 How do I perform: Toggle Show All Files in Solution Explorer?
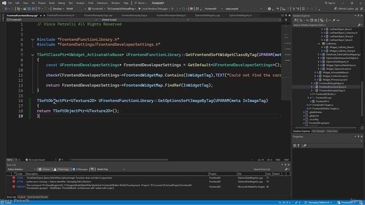[315, 20]
